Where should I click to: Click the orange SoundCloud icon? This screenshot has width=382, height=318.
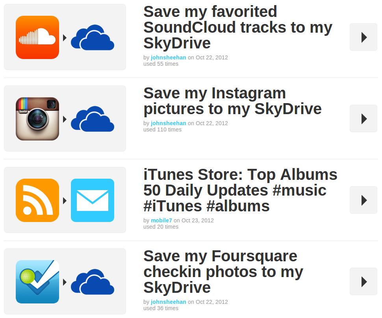click(37, 37)
